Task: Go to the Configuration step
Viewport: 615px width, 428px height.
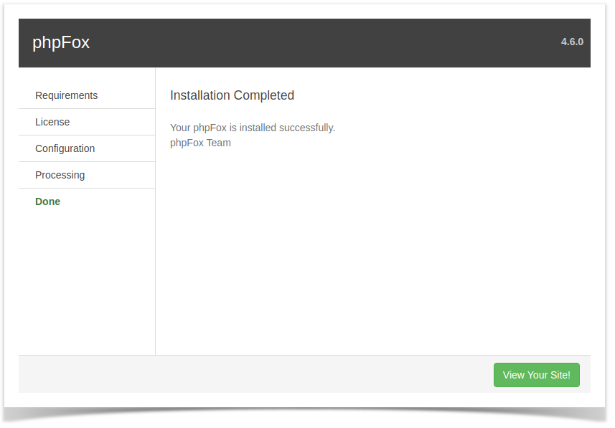Action: tap(87, 148)
